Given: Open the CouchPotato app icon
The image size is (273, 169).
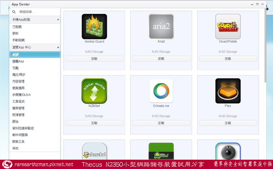Looking at the screenshot, I should point(228,27).
